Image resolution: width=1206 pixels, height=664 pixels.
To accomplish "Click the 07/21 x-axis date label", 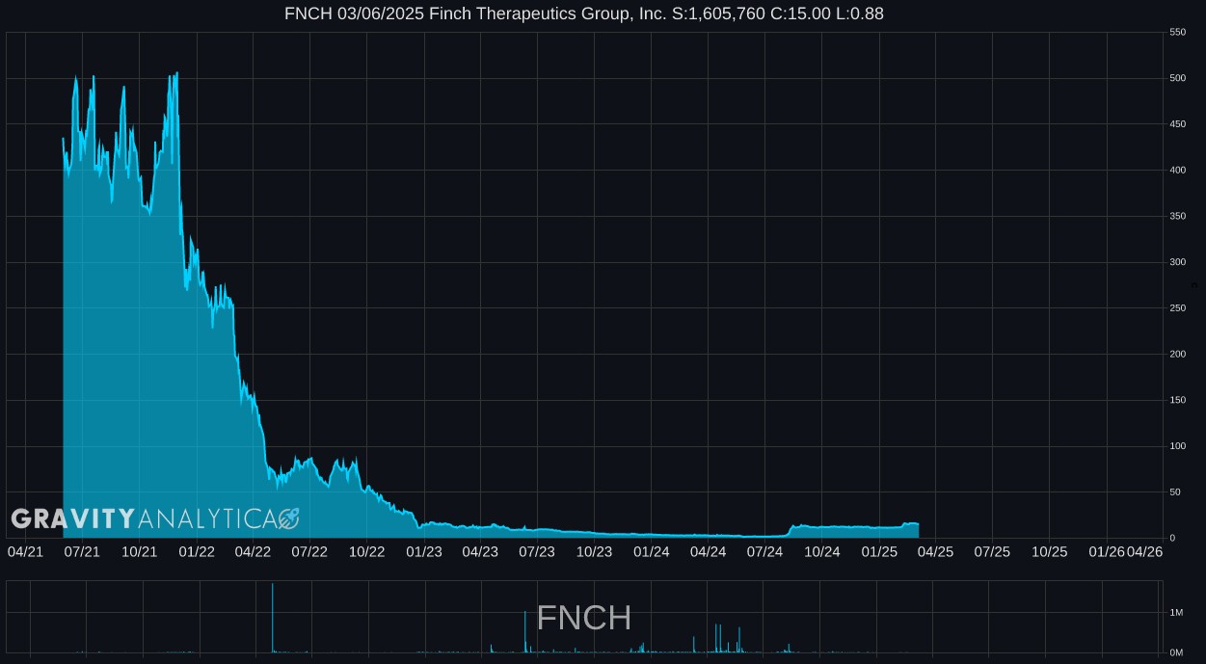I will point(82,551).
